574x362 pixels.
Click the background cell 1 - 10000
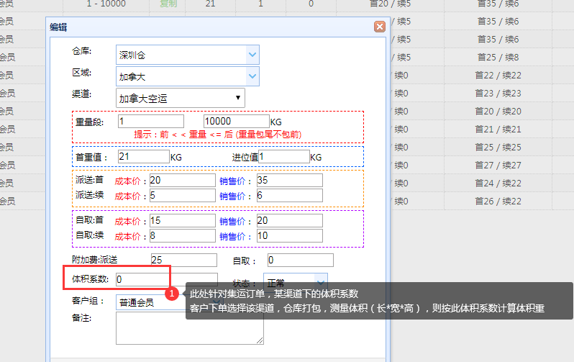click(106, 4)
